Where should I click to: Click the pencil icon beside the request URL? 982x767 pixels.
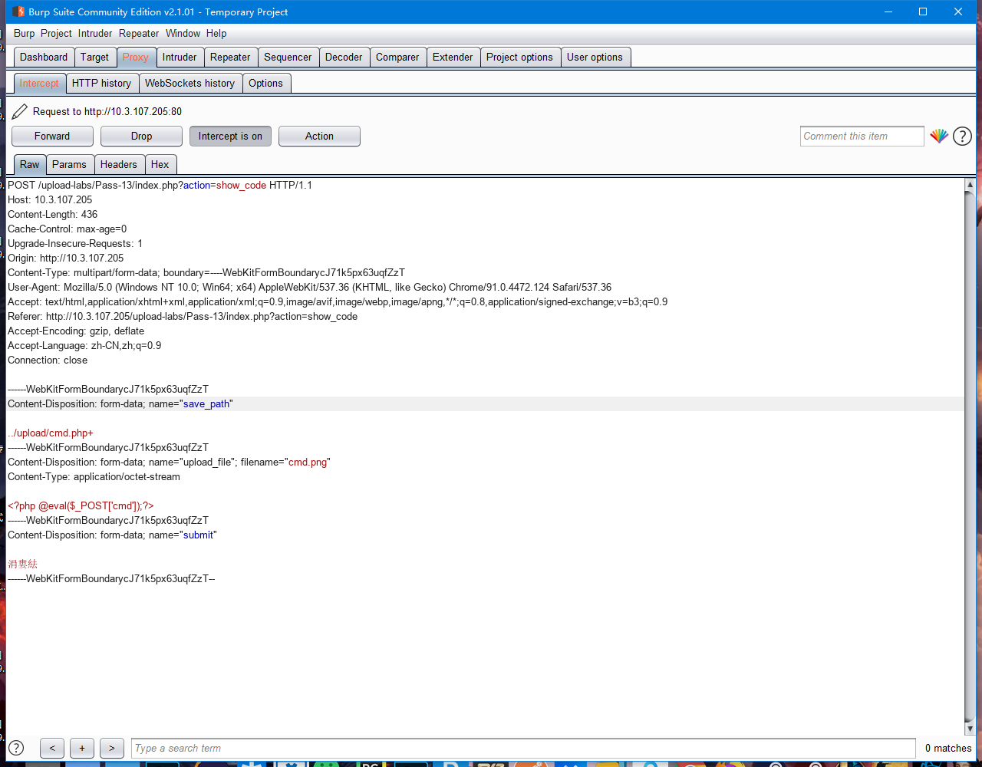[x=20, y=111]
